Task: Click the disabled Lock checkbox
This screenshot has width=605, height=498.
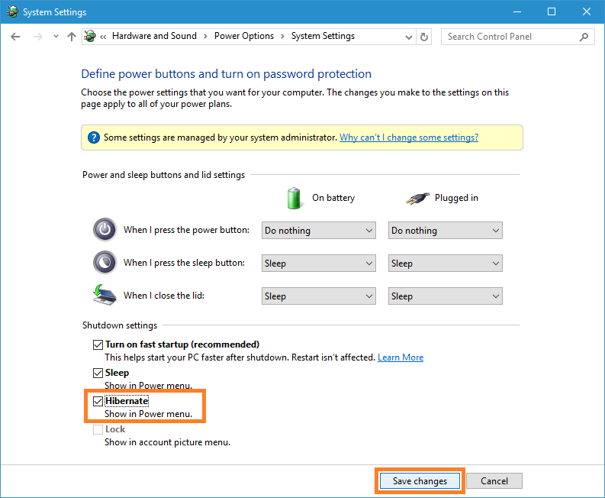Action: tap(98, 429)
